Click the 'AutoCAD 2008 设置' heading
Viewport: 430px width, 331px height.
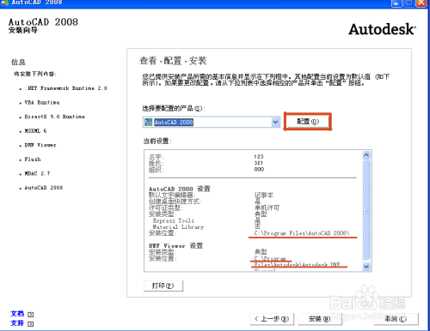click(x=180, y=189)
